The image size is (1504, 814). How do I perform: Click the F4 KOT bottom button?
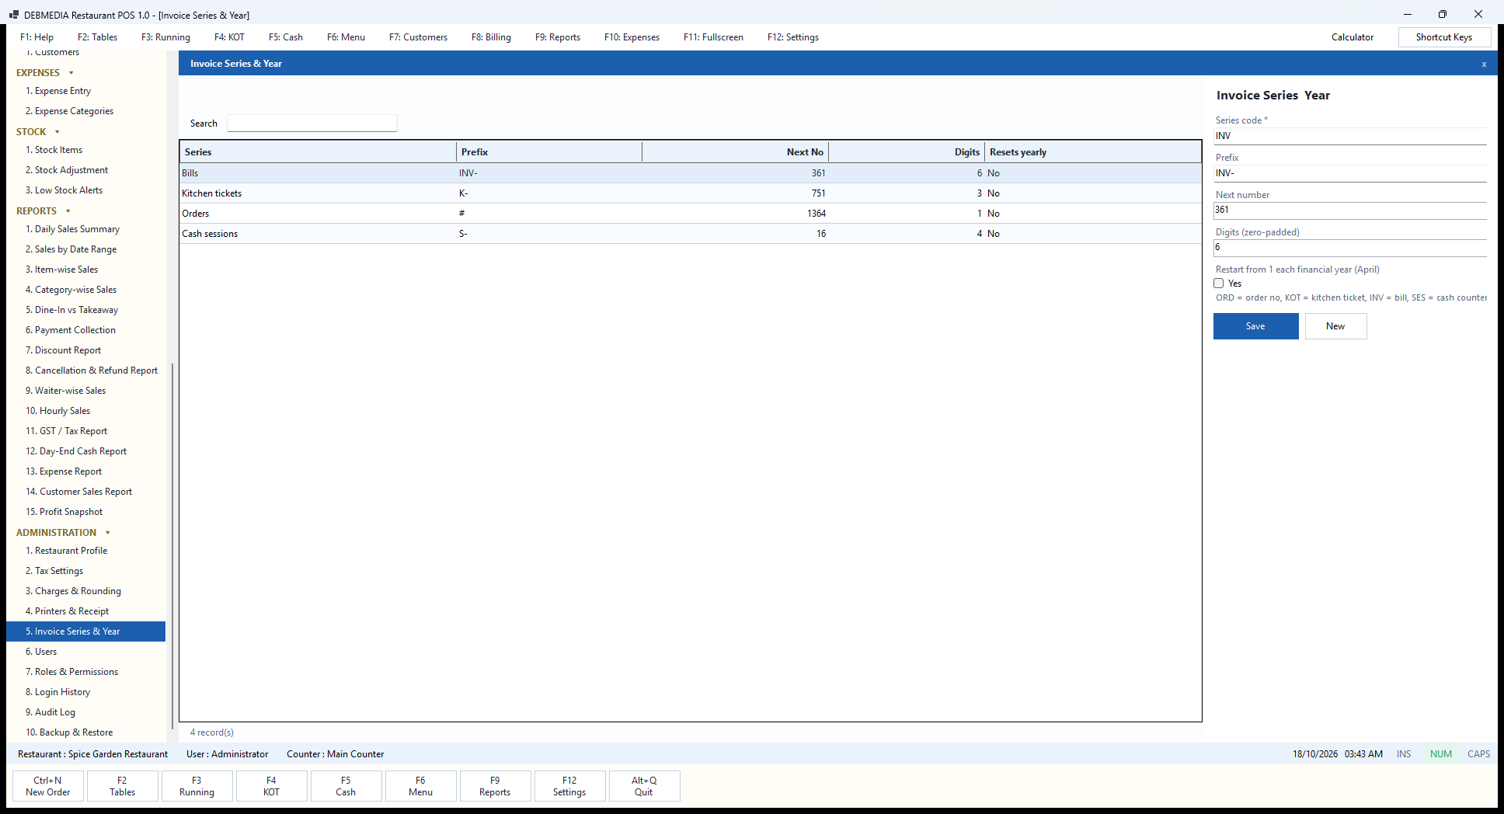(271, 786)
